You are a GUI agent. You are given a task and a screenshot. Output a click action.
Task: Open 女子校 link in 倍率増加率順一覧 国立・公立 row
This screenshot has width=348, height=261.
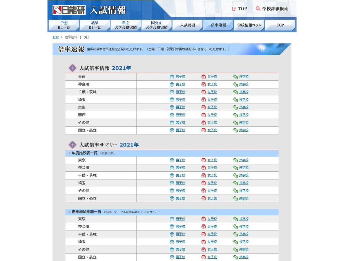pos(212,257)
